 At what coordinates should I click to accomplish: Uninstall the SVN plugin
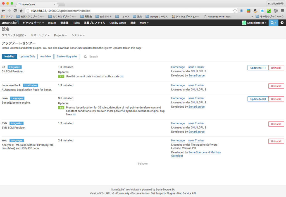pyautogui.click(x=276, y=124)
